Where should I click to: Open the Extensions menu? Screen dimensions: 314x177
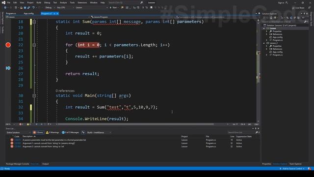point(82,2)
